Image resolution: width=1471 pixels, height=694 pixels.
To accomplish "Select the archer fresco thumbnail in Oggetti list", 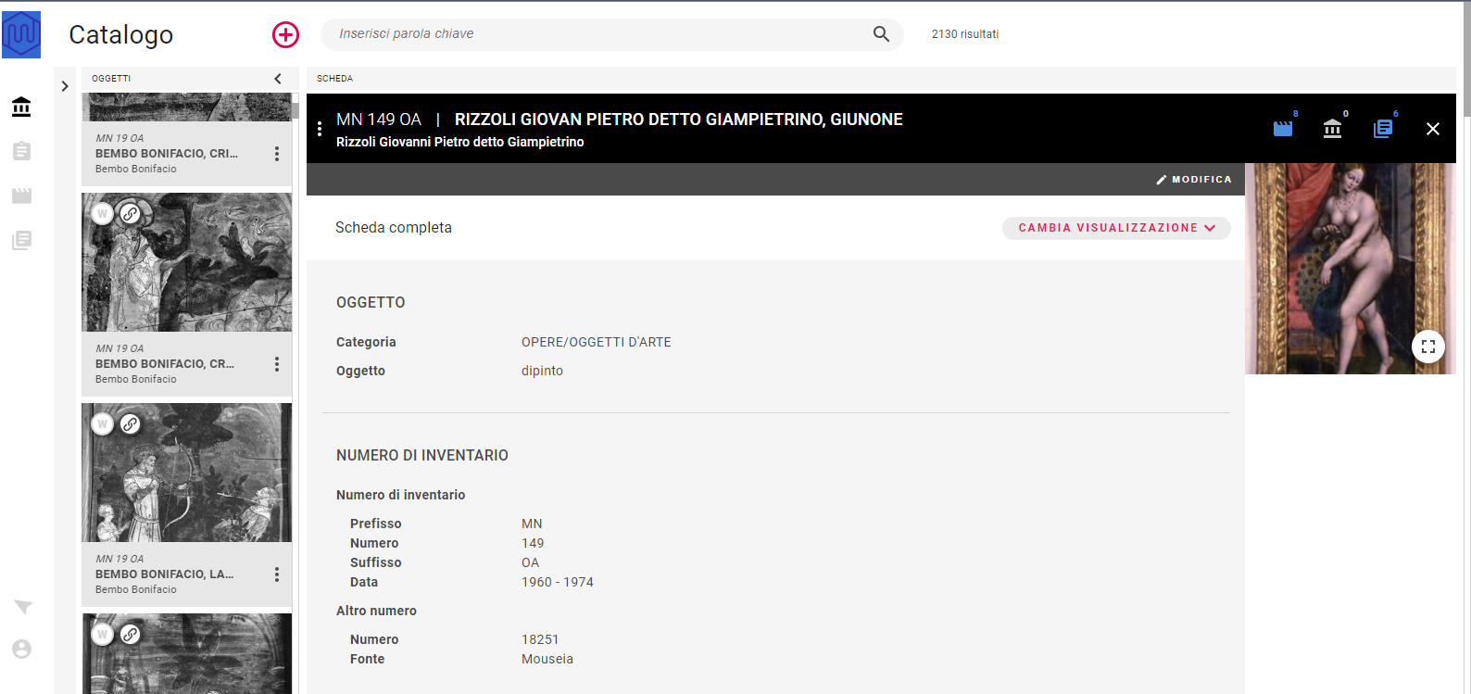I will 187,473.
